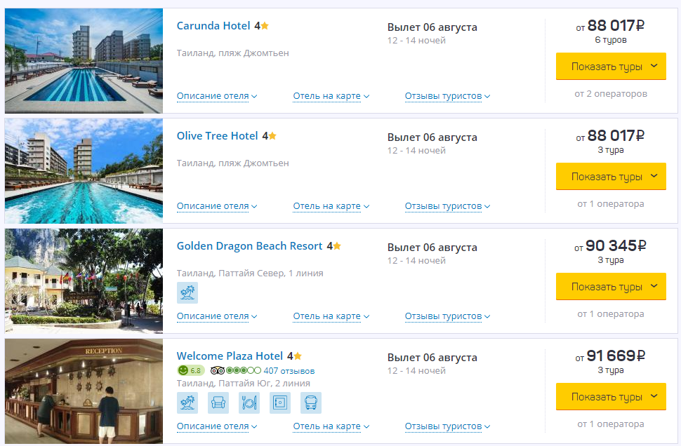The image size is (681, 446).
Task: Show tours for Carunda Hotel
Action: 611,67
